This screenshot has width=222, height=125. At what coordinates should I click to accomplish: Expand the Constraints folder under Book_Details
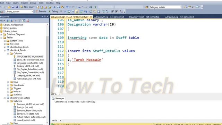point(8,85)
